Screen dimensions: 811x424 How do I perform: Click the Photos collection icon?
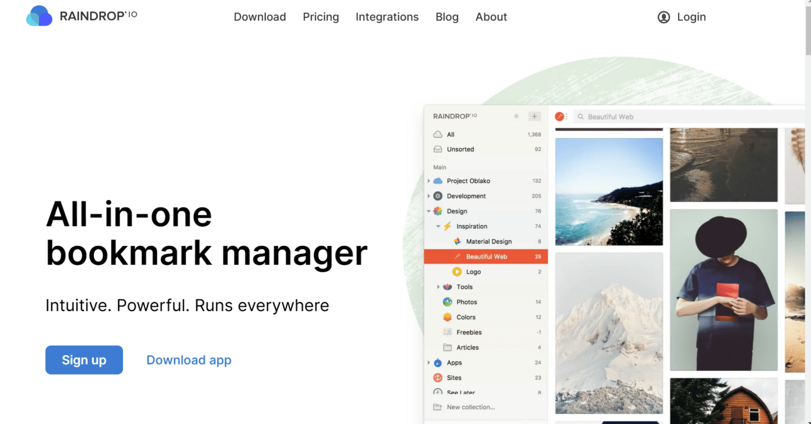point(448,302)
